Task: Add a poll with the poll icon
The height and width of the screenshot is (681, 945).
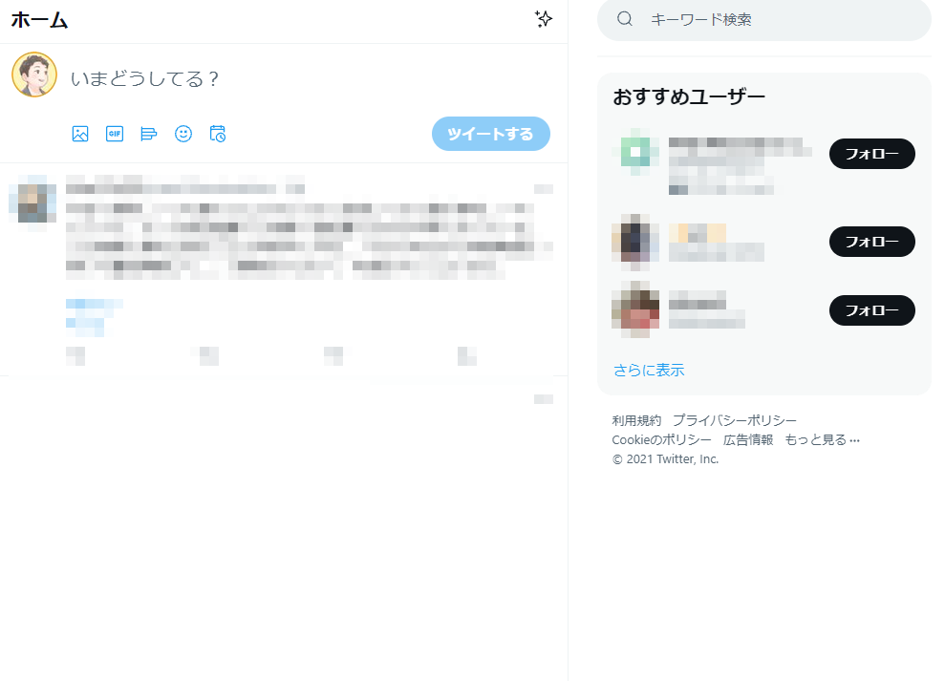Action: click(149, 134)
